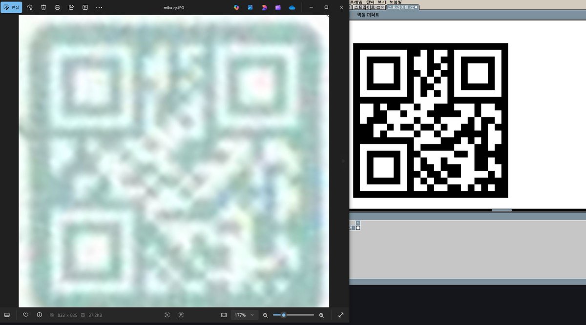
Task: Delete the image with the trash icon
Action: pos(43,7)
